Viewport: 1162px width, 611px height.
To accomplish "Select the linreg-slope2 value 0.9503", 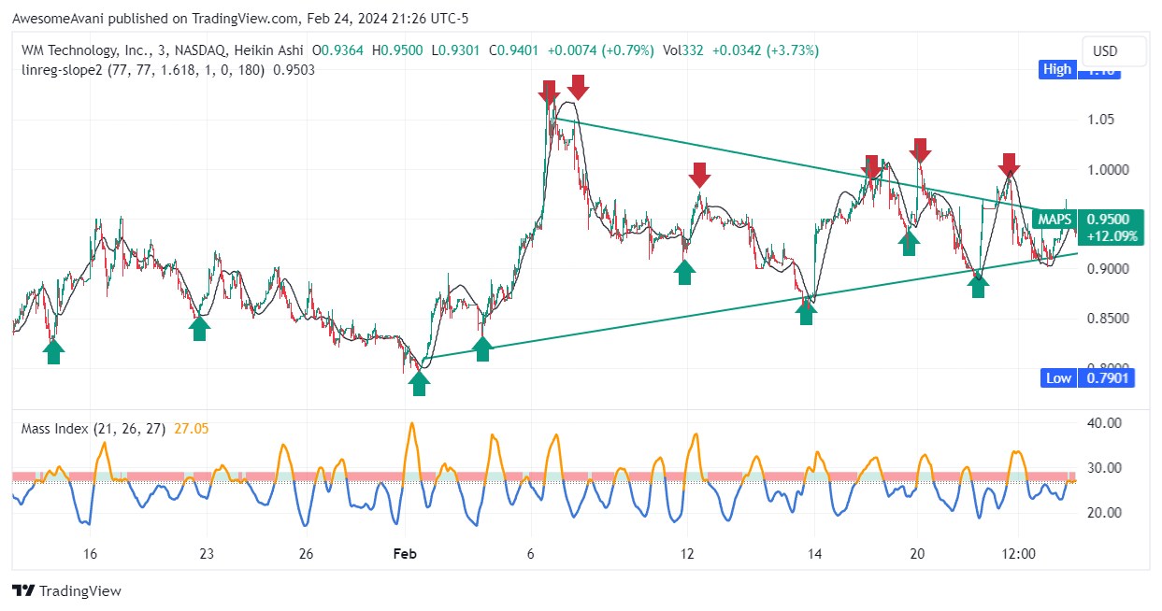I will [294, 69].
